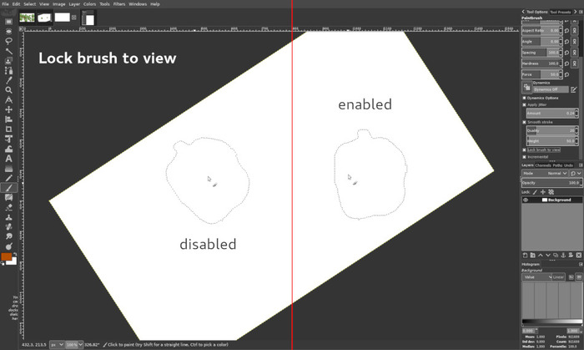Select the Background layer row
The height and width of the screenshot is (350, 584).
tap(551, 200)
